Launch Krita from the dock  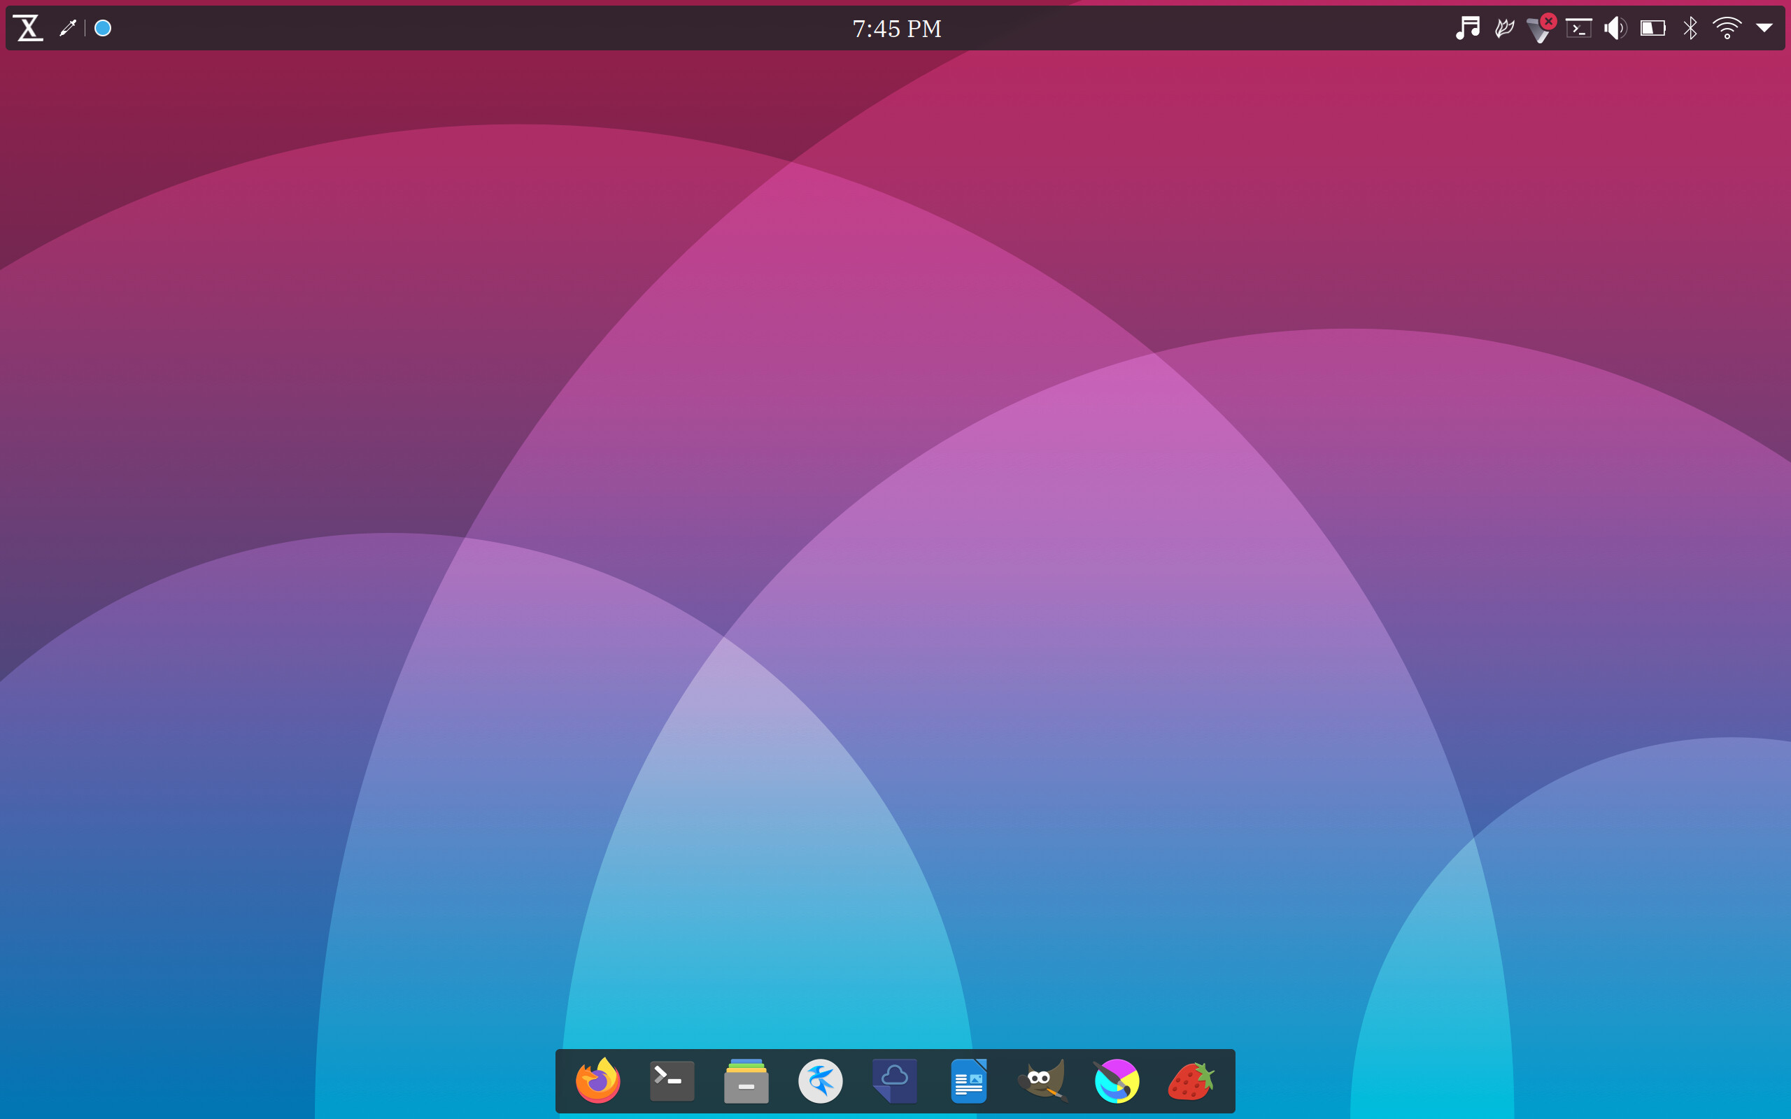point(1117,1081)
